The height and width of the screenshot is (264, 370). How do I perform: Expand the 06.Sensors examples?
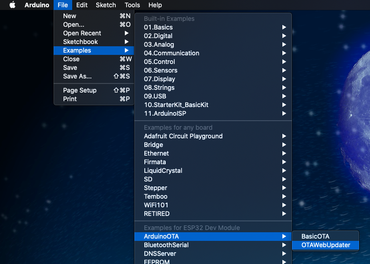pyautogui.click(x=213, y=70)
